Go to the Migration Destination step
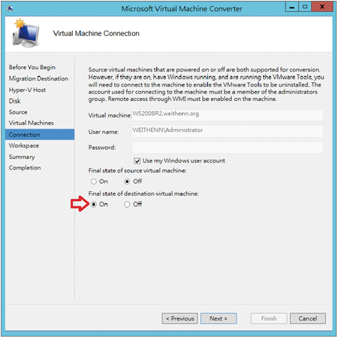Screen dimensions: 338x338 click(38, 78)
